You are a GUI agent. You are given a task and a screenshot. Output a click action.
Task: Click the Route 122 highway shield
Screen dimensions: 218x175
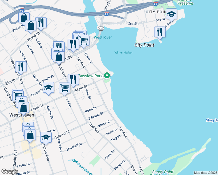pyautogui.click(x=101, y=28)
